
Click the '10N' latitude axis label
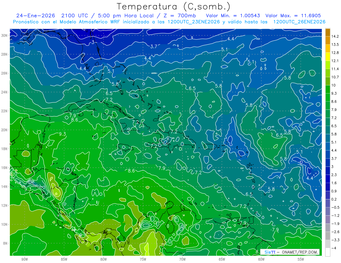coord(5,224)
